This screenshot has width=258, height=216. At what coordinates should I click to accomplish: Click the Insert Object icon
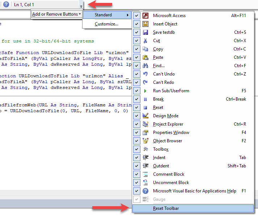pos(145,24)
